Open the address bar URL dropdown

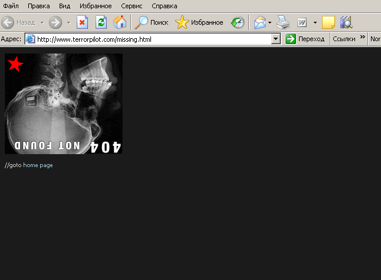[x=275, y=39]
